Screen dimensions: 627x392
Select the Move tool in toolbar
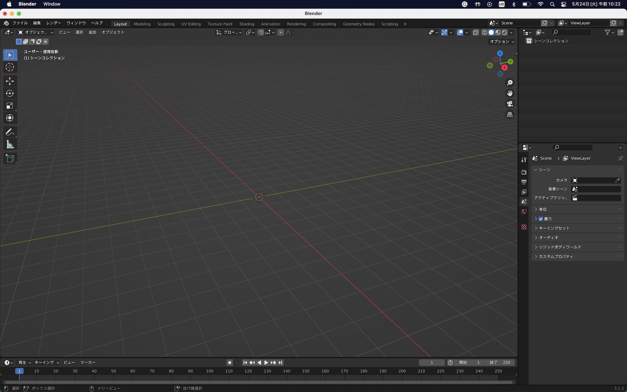10,81
